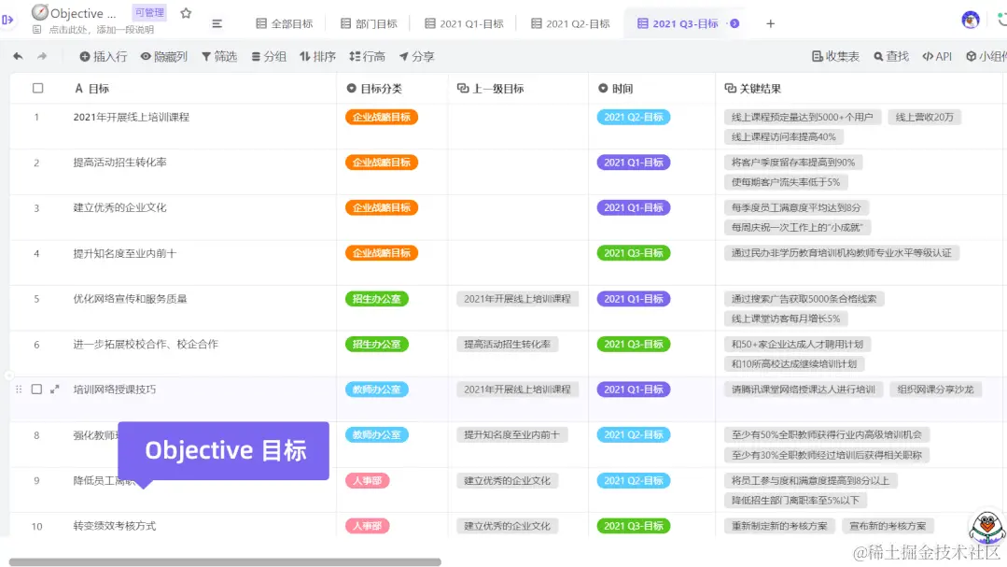Screen dimensions: 1007x567
Task: Switch to the 2021 Q1-目标 tab
Action: coord(464,23)
